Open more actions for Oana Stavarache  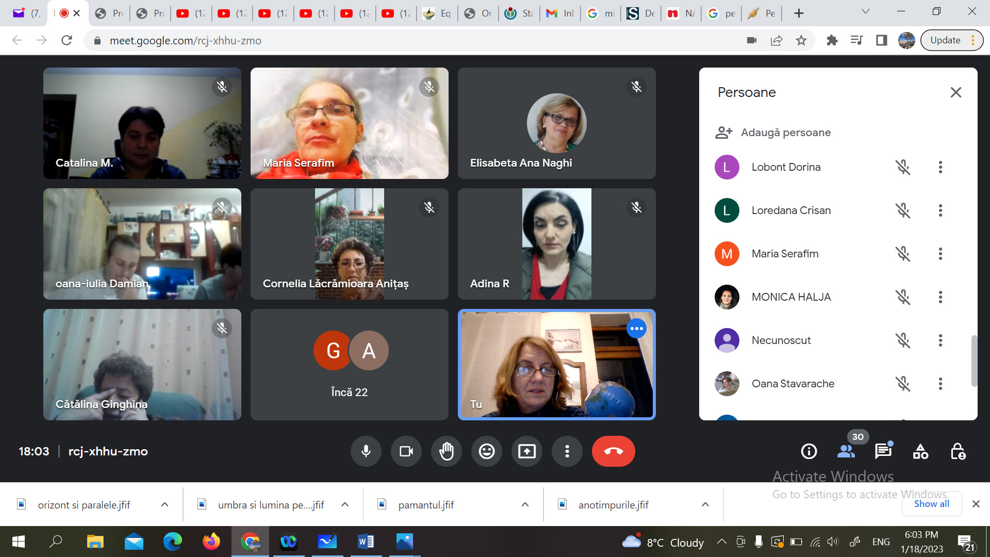[940, 384]
